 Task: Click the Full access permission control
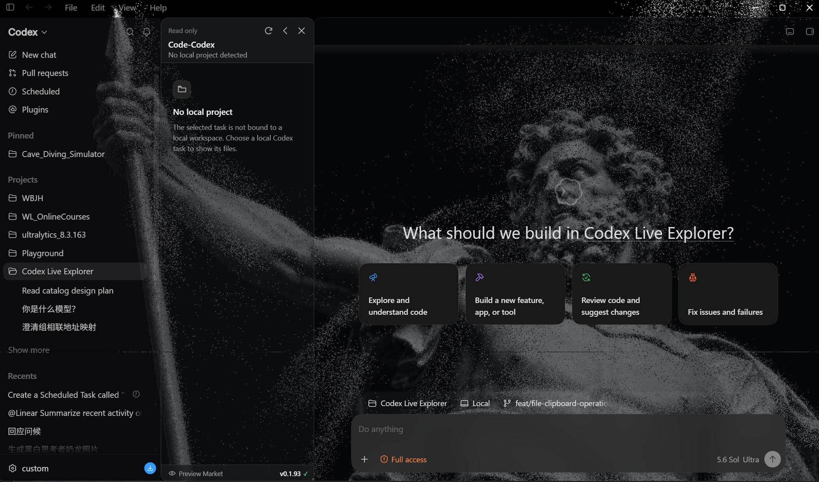403,460
